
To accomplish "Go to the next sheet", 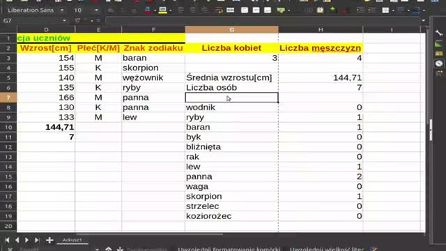I will [x=26, y=240].
